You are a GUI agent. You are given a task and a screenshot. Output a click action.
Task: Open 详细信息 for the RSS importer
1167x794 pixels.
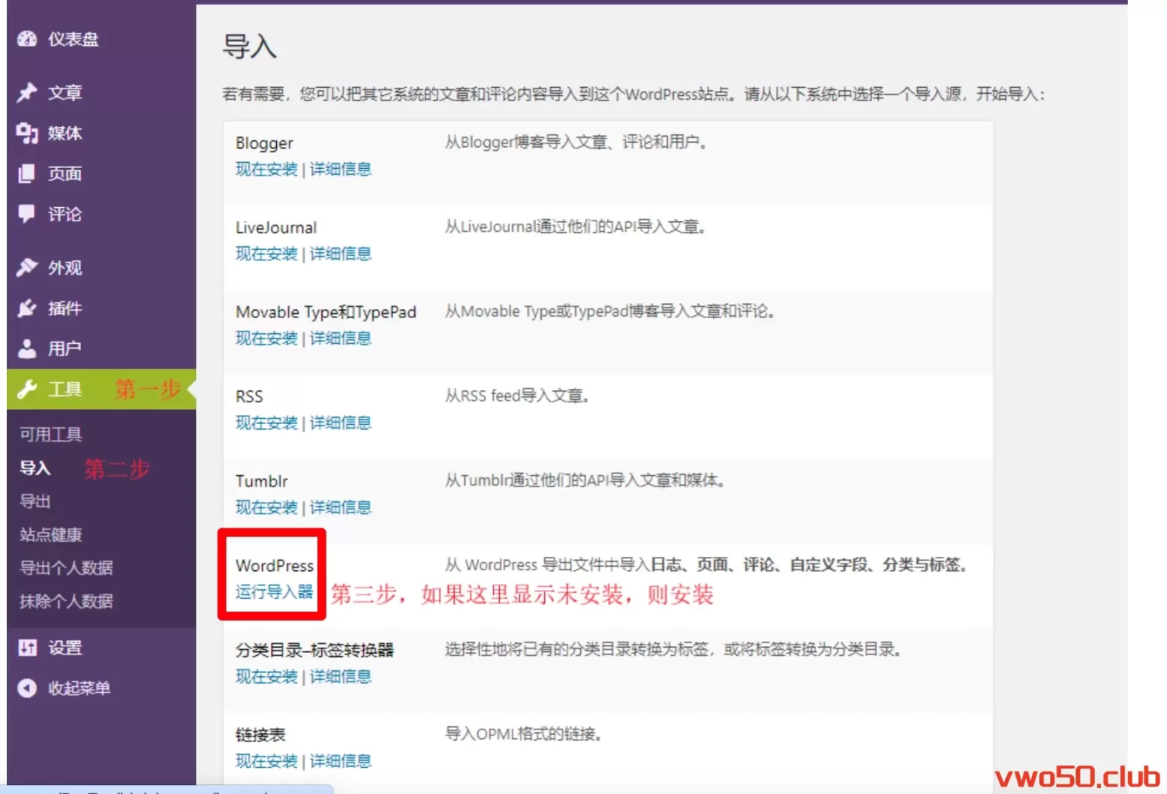(340, 423)
